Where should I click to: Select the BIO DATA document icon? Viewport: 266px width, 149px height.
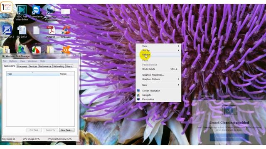[22, 32]
